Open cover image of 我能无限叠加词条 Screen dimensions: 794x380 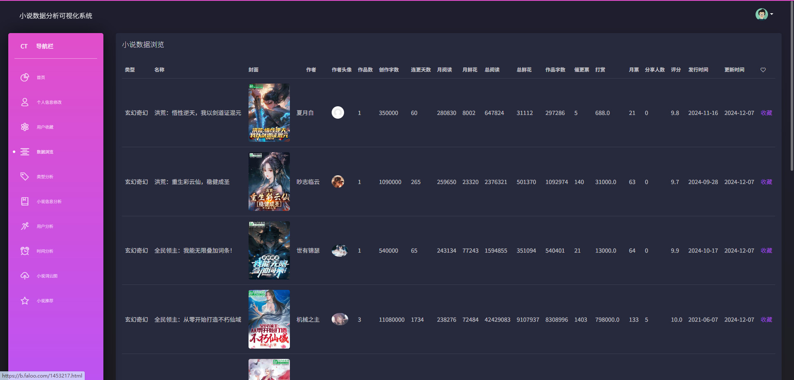(x=269, y=250)
